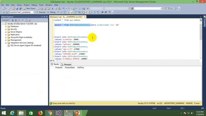The height and width of the screenshot is (116, 206).
Task: Open the Query menu
Action: click(19, 5)
